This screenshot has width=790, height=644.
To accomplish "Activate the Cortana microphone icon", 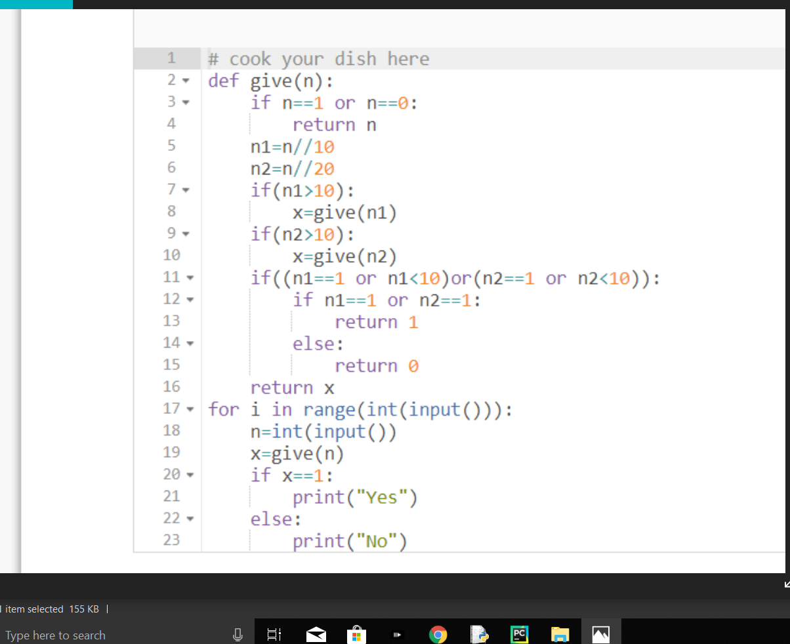I will (x=238, y=634).
